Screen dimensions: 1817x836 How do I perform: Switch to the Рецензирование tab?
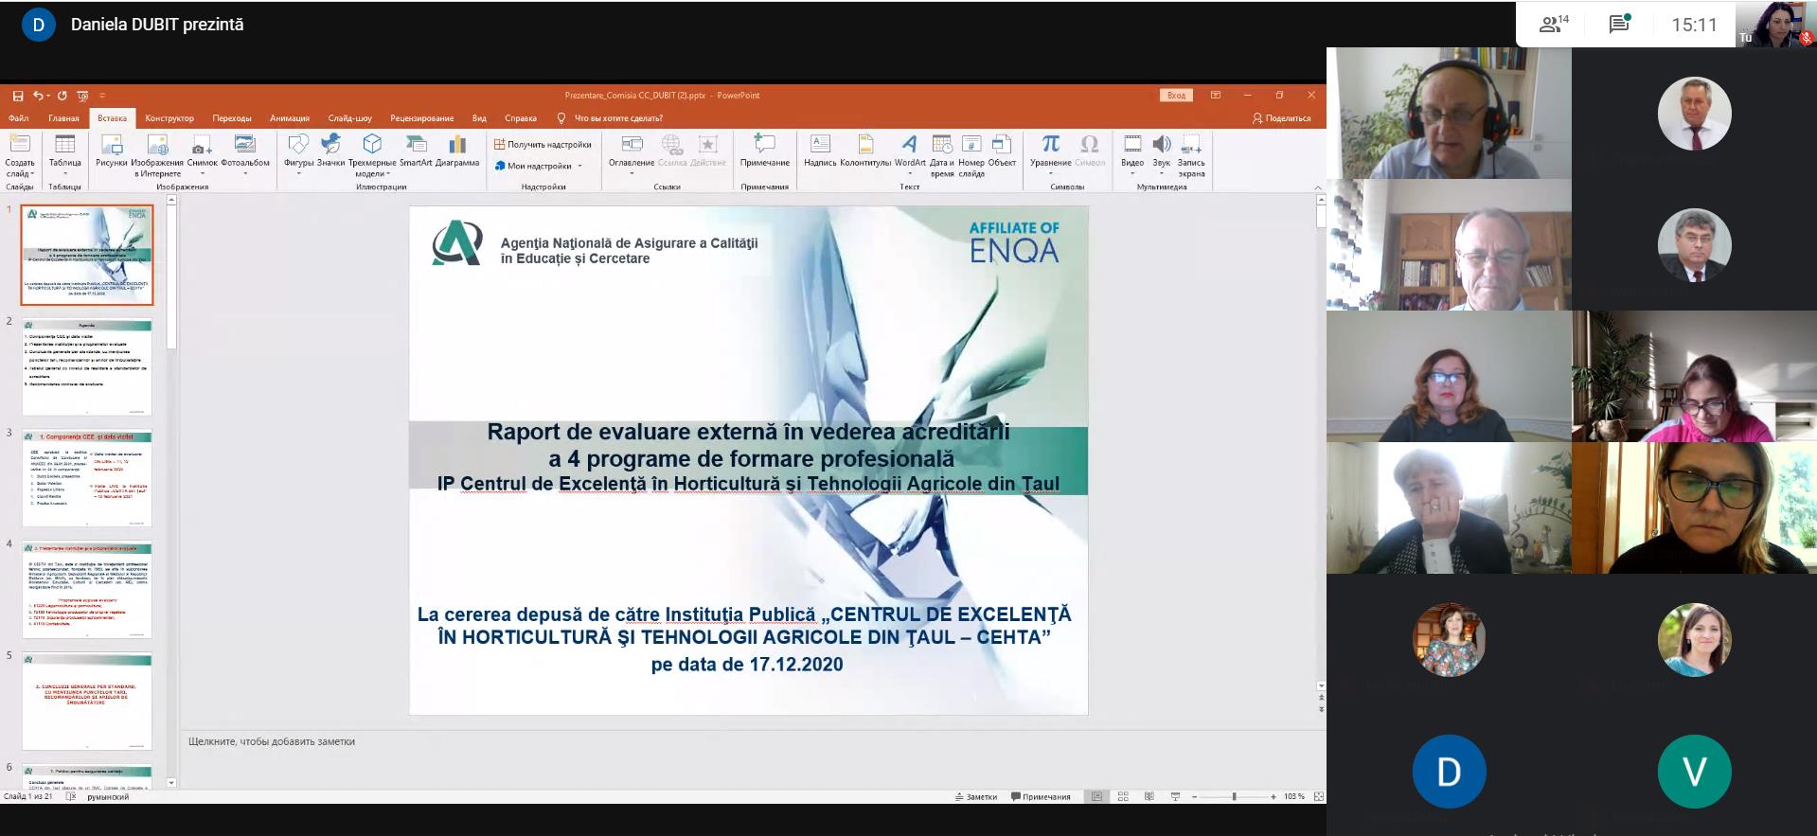click(422, 118)
